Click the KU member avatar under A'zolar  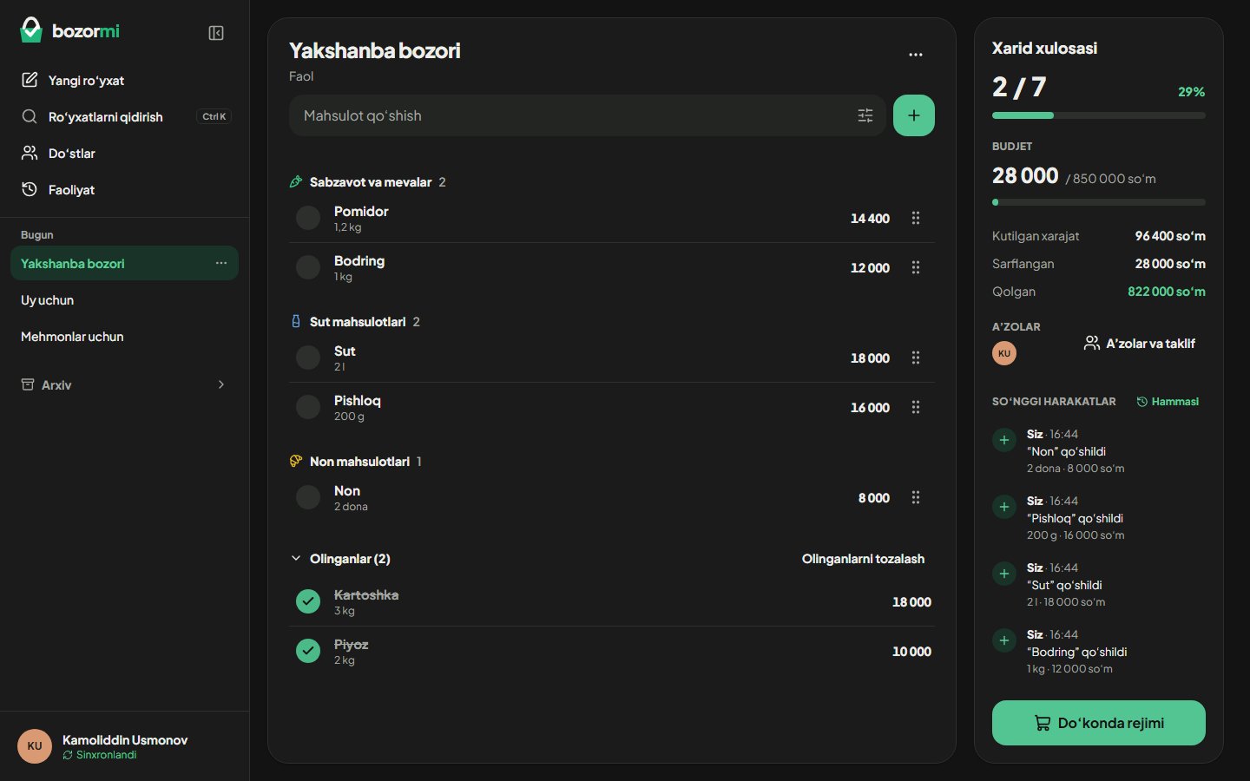point(1004,353)
